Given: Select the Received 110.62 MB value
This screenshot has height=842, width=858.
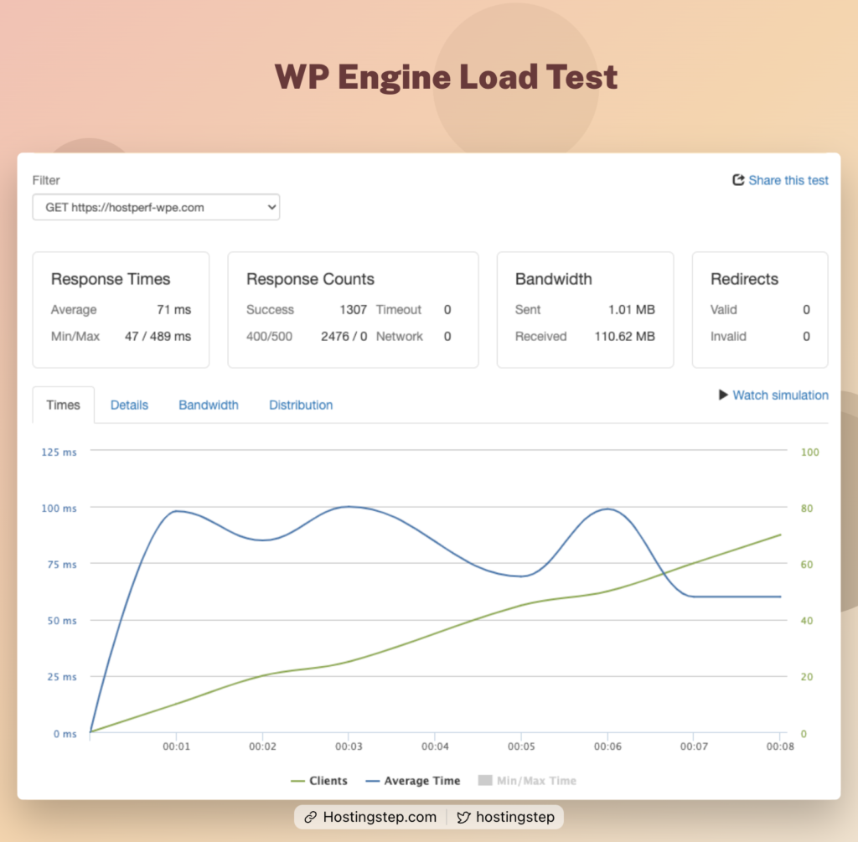Looking at the screenshot, I should pyautogui.click(x=624, y=337).
